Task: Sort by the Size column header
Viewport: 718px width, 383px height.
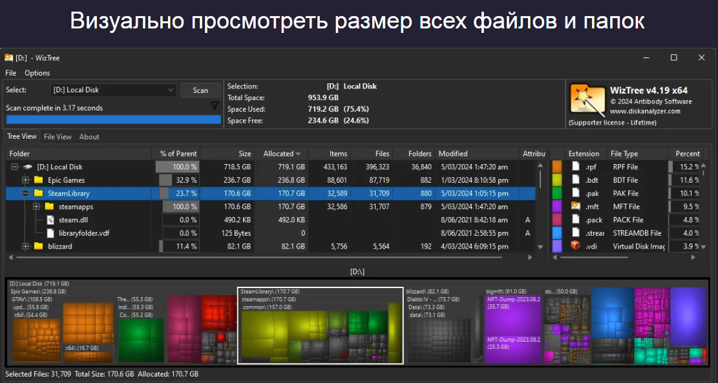Action: [227, 154]
